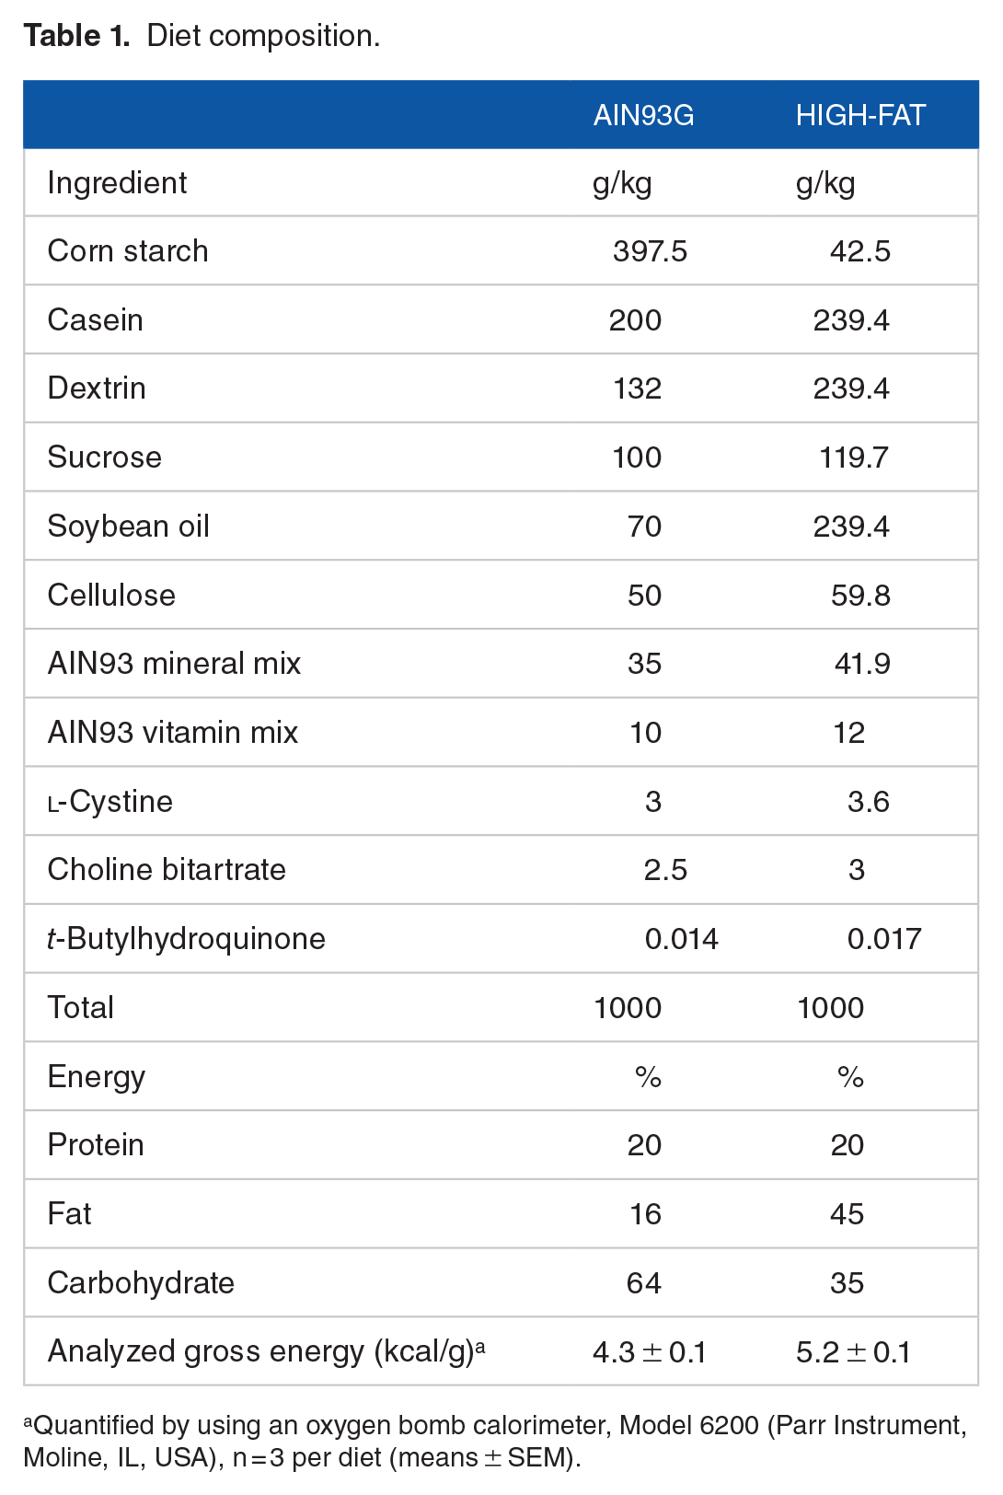This screenshot has height=1495, width=1003.
Task: Click the AIN93G column header
Action: [643, 115]
